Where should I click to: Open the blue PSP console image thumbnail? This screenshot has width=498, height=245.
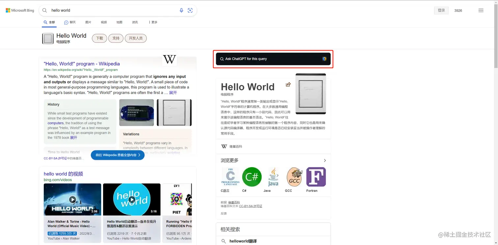coord(136,112)
